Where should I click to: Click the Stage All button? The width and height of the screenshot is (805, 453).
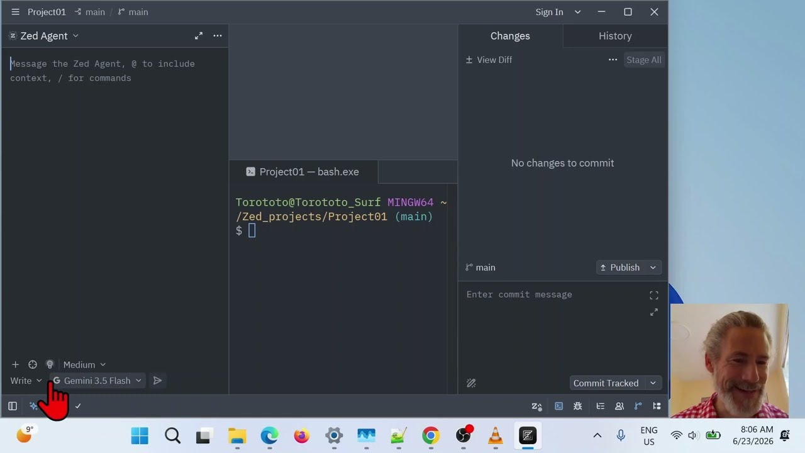[x=643, y=60]
